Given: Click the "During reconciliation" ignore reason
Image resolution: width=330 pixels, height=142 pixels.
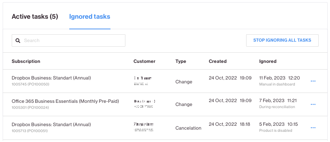Looking at the screenshot, I should click(x=277, y=107).
